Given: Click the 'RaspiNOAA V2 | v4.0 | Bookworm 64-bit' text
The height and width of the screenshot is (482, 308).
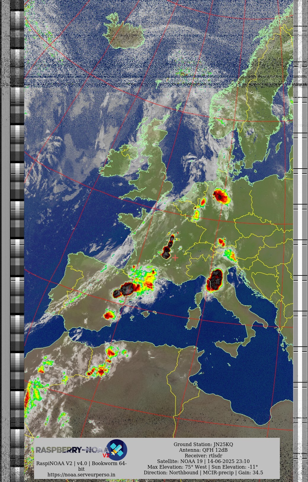Looking at the screenshot, I should 81,466.
